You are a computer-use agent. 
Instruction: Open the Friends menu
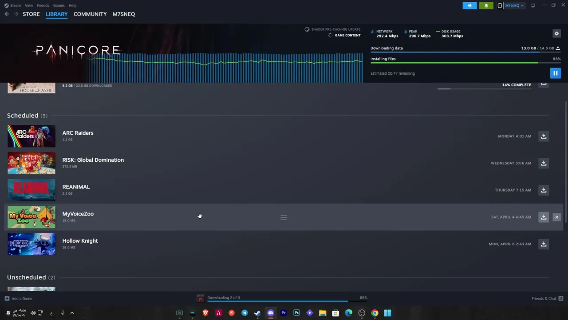43,5
